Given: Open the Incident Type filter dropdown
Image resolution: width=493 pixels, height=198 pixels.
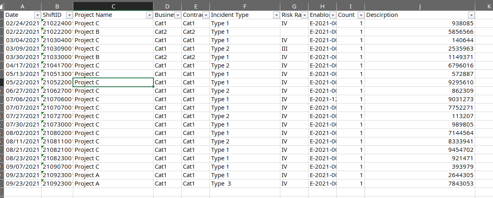Looking at the screenshot, I should [x=276, y=15].
